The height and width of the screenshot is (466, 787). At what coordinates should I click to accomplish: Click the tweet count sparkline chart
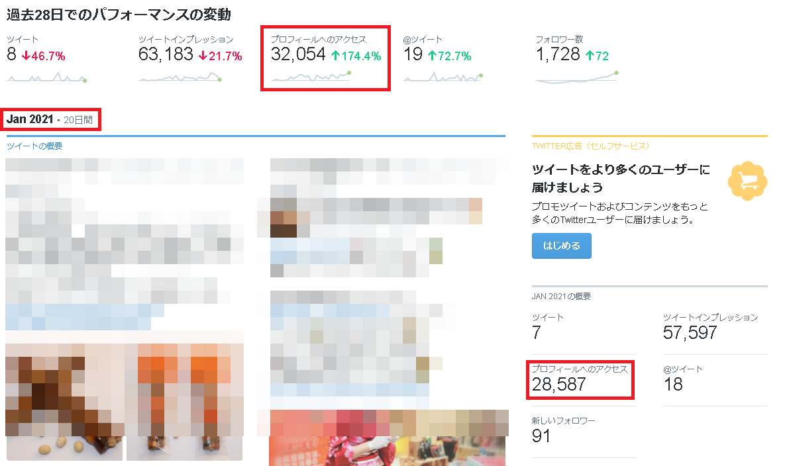(47, 77)
